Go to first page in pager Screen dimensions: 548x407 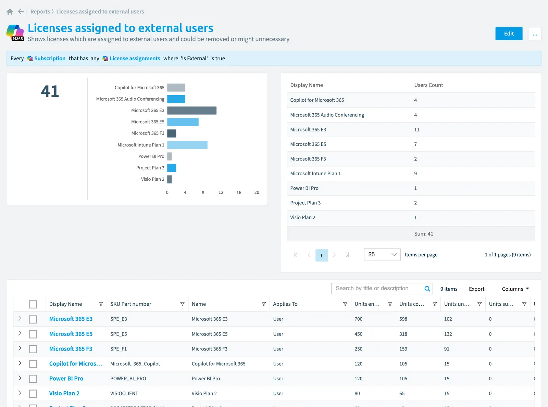296,255
